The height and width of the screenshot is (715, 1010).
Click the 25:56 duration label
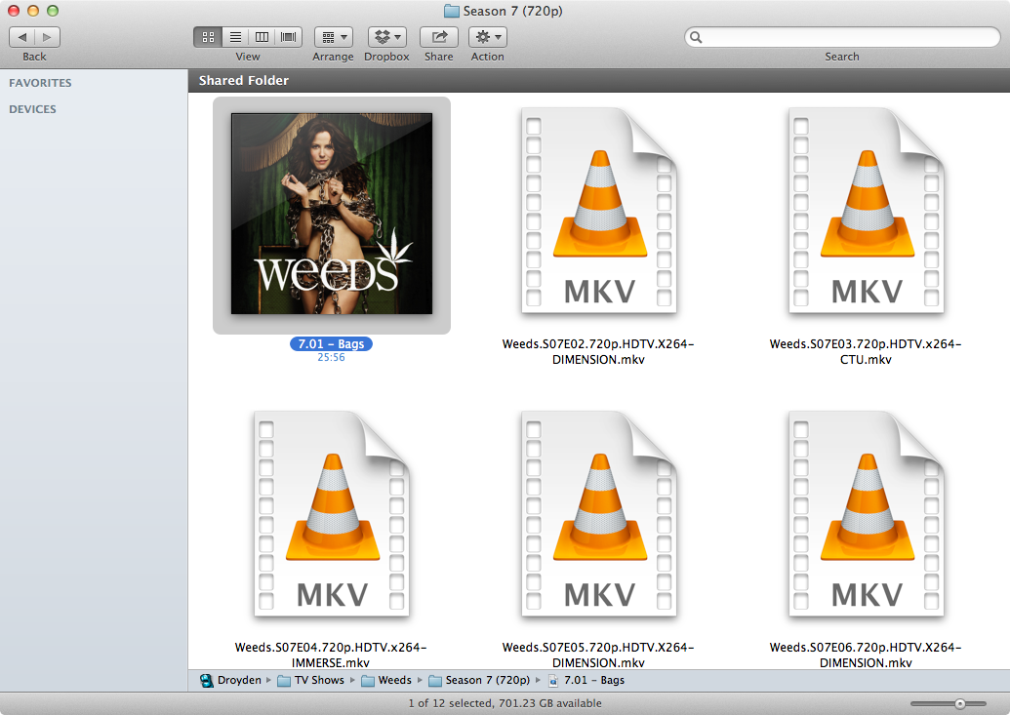pos(331,357)
